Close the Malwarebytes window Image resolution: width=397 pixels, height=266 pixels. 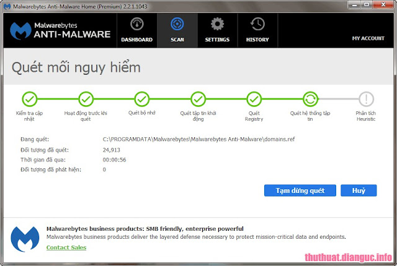[x=383, y=4]
